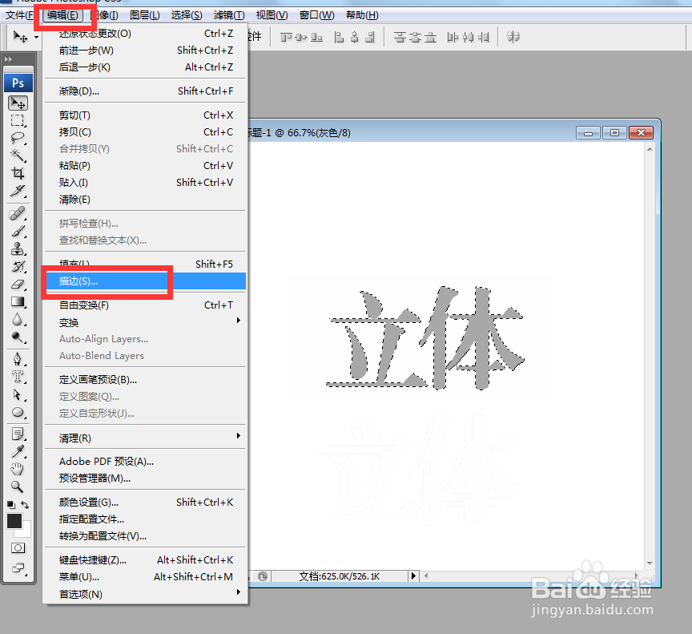Open the 选择(S) menu

click(187, 15)
